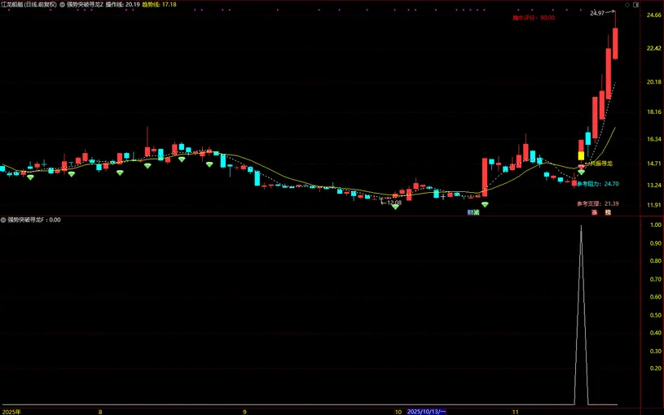The image size is (664, 415).
Task: Click the 0.50 value on sub-chart axis
Action: 656,315
